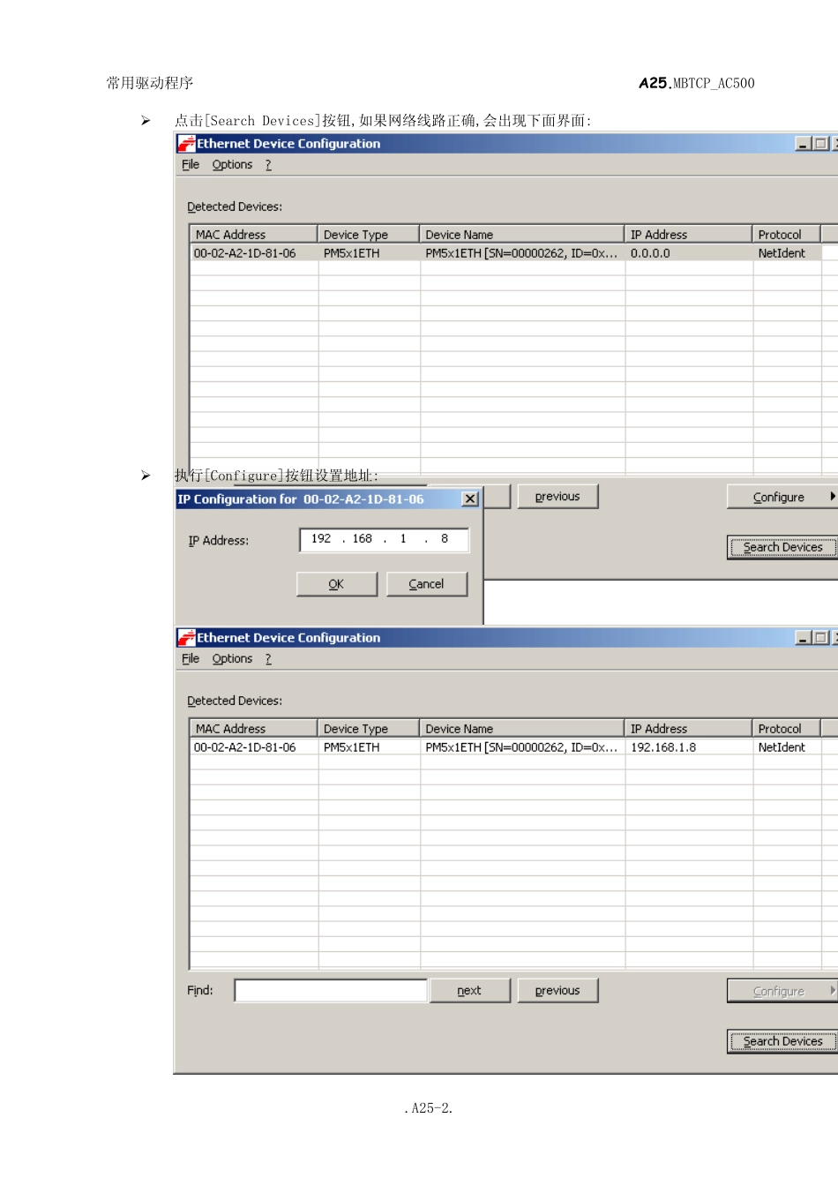This screenshot has width=838, height=1185.
Task: Click the Find text box in the lower window
Action: 331,991
